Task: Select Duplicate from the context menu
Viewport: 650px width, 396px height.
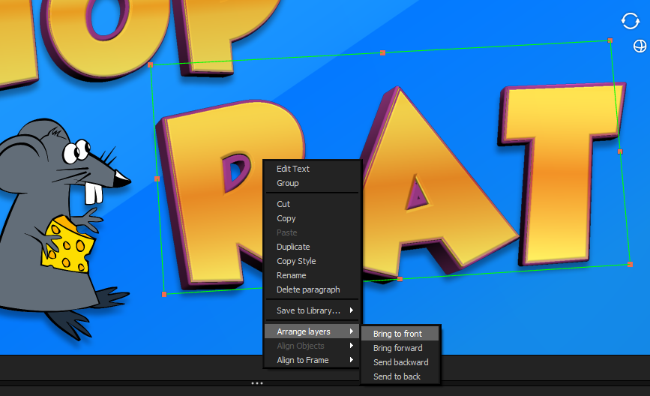Action: pos(293,247)
